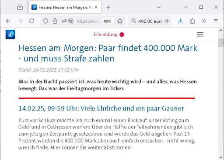Viewport: 224px width, 160px height.
Task: Open the Eilmeldung breaking news link
Action: pos(105,35)
